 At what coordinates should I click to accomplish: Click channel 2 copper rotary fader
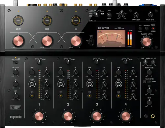68,116
